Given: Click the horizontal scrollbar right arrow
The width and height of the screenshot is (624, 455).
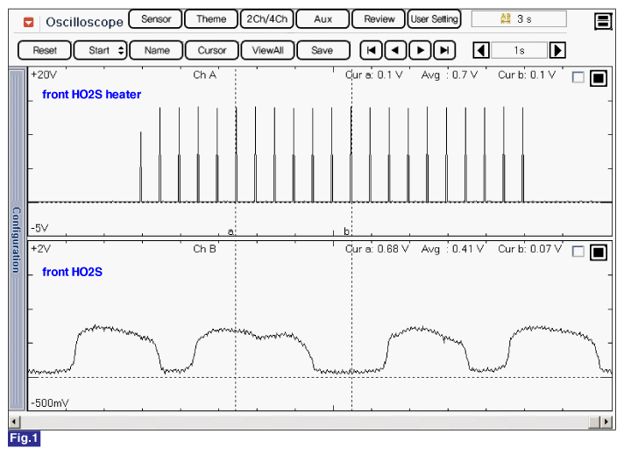Looking at the screenshot, I should click(x=606, y=422).
